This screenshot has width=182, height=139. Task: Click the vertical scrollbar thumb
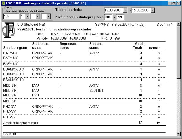coord(178,53)
